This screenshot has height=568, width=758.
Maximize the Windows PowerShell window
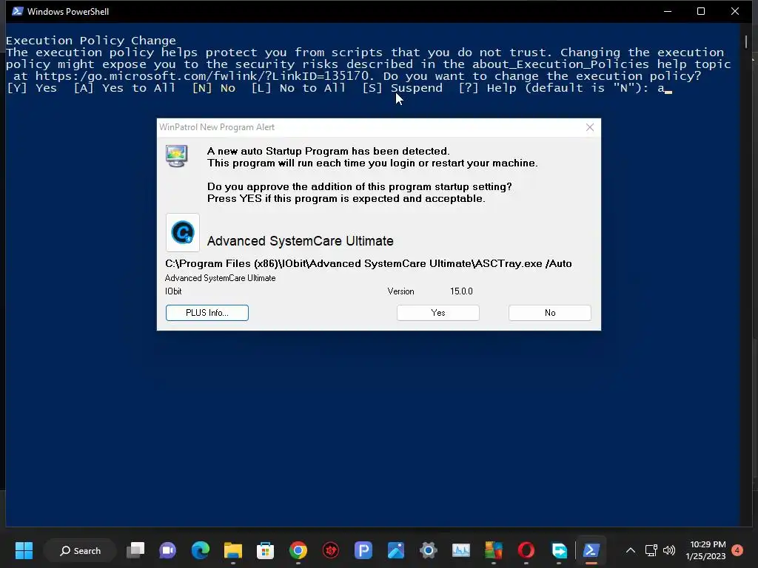point(701,11)
